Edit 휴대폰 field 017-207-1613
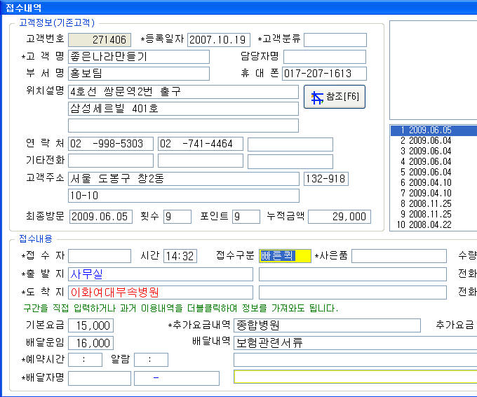This screenshot has width=477, height=397. [324, 74]
